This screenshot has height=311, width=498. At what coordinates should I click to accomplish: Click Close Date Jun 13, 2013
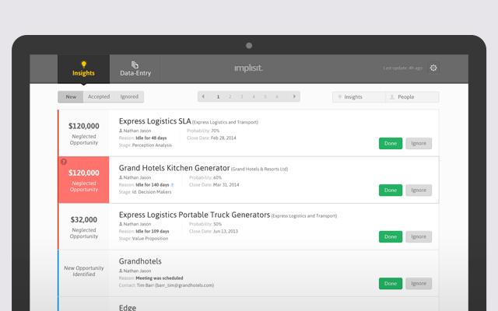coord(213,232)
